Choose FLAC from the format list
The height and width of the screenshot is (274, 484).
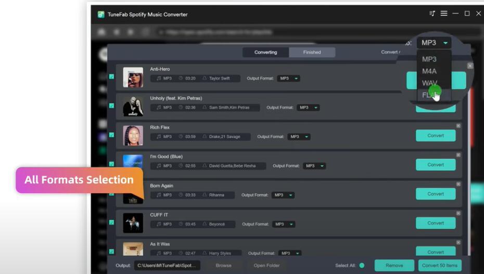click(x=434, y=95)
